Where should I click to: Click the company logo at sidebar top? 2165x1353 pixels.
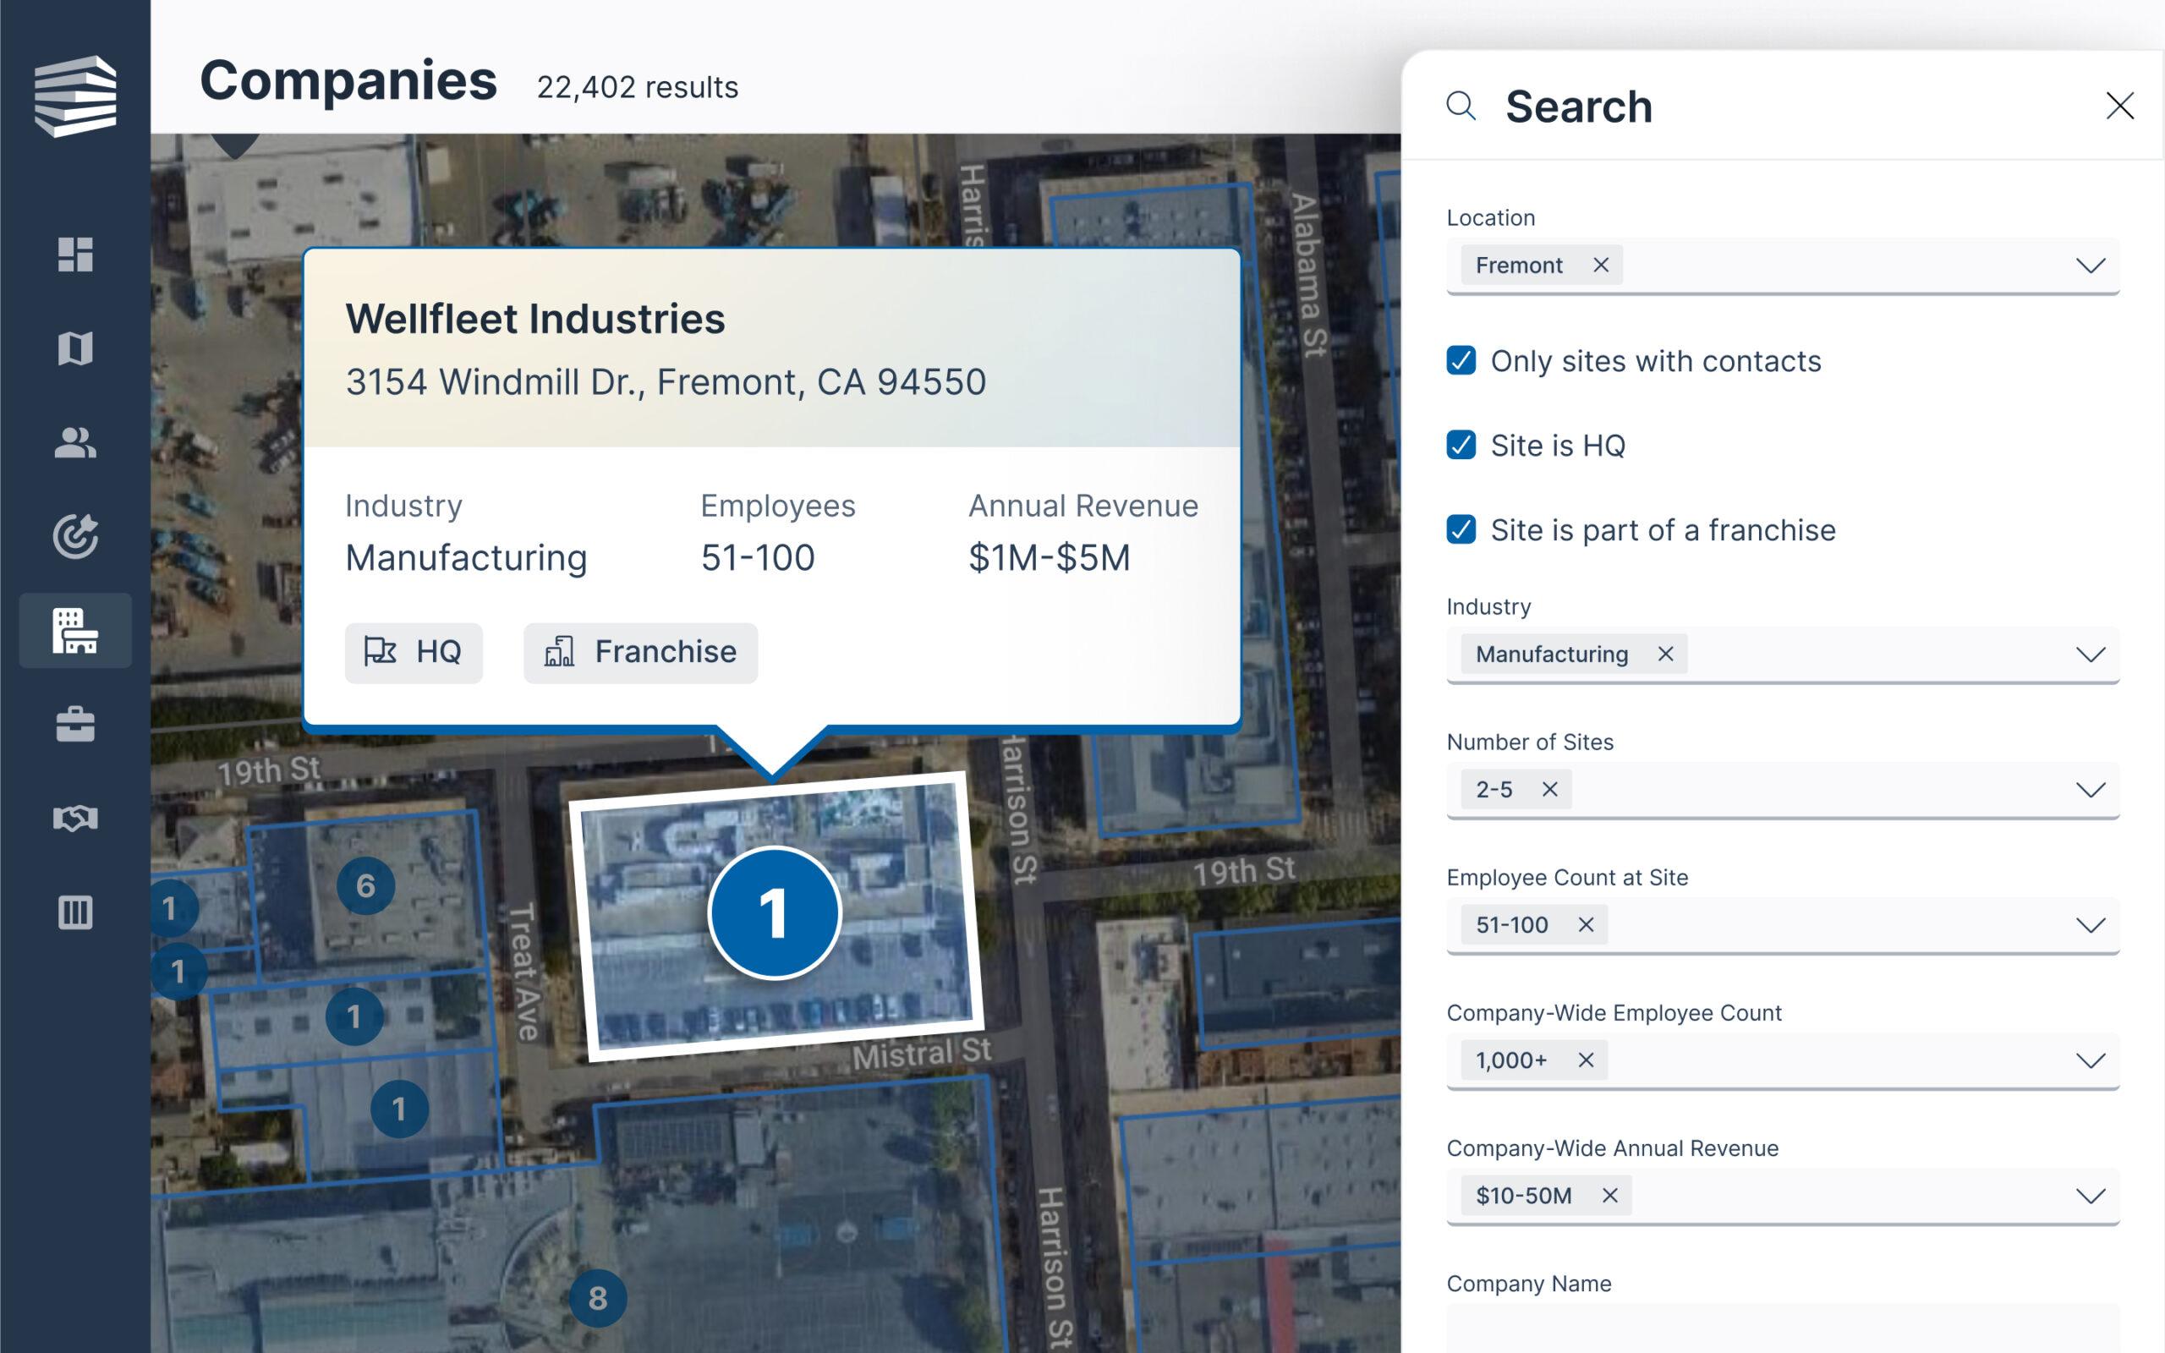pos(75,96)
